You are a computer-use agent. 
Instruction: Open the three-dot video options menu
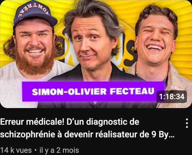coord(187,123)
